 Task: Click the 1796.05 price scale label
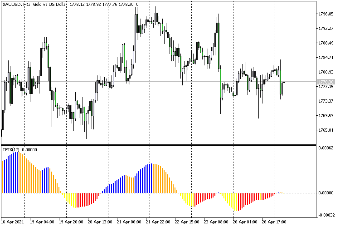[326, 14]
